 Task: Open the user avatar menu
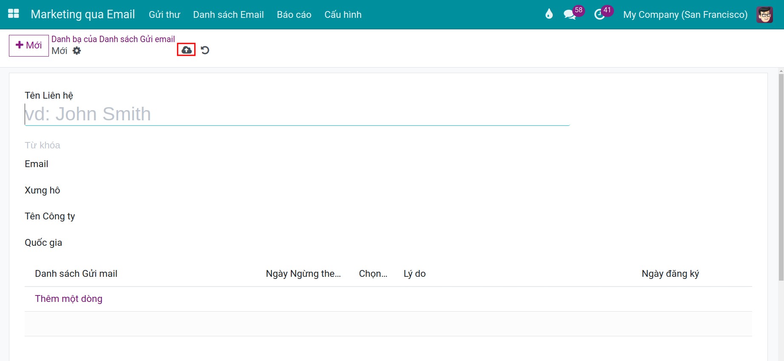(x=764, y=14)
